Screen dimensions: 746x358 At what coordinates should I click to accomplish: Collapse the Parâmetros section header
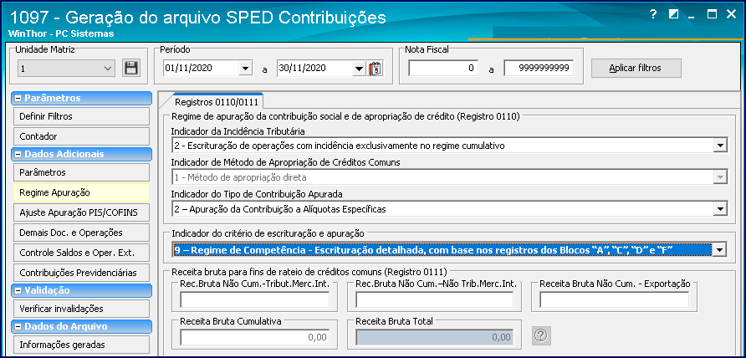click(18, 98)
